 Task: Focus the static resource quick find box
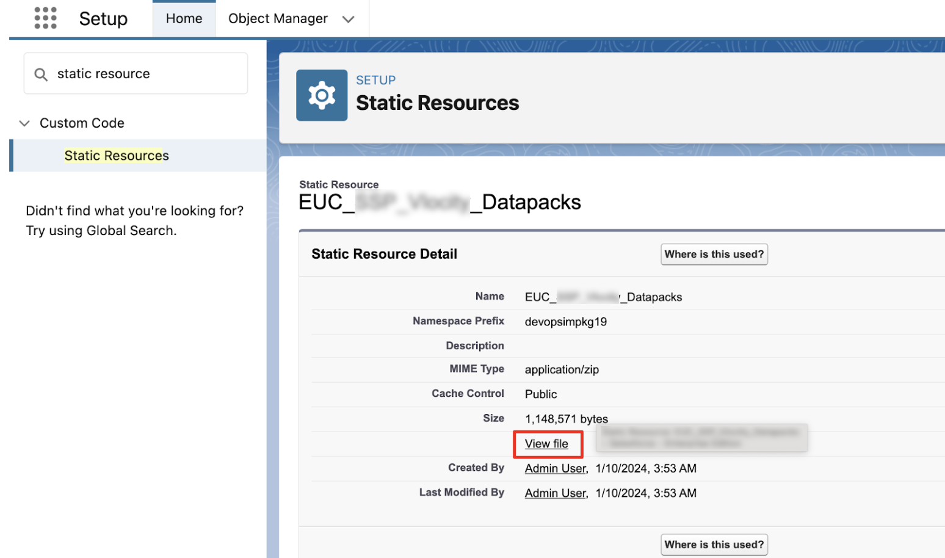click(136, 73)
